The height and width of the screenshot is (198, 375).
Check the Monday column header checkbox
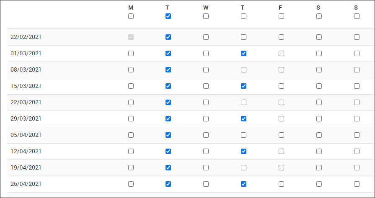click(x=131, y=16)
